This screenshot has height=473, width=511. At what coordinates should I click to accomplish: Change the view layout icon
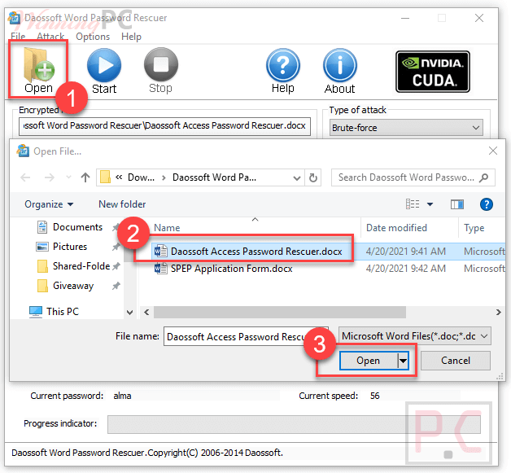413,204
